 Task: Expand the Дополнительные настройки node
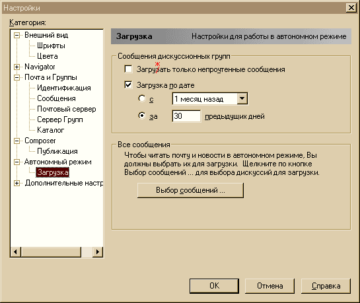(17, 183)
